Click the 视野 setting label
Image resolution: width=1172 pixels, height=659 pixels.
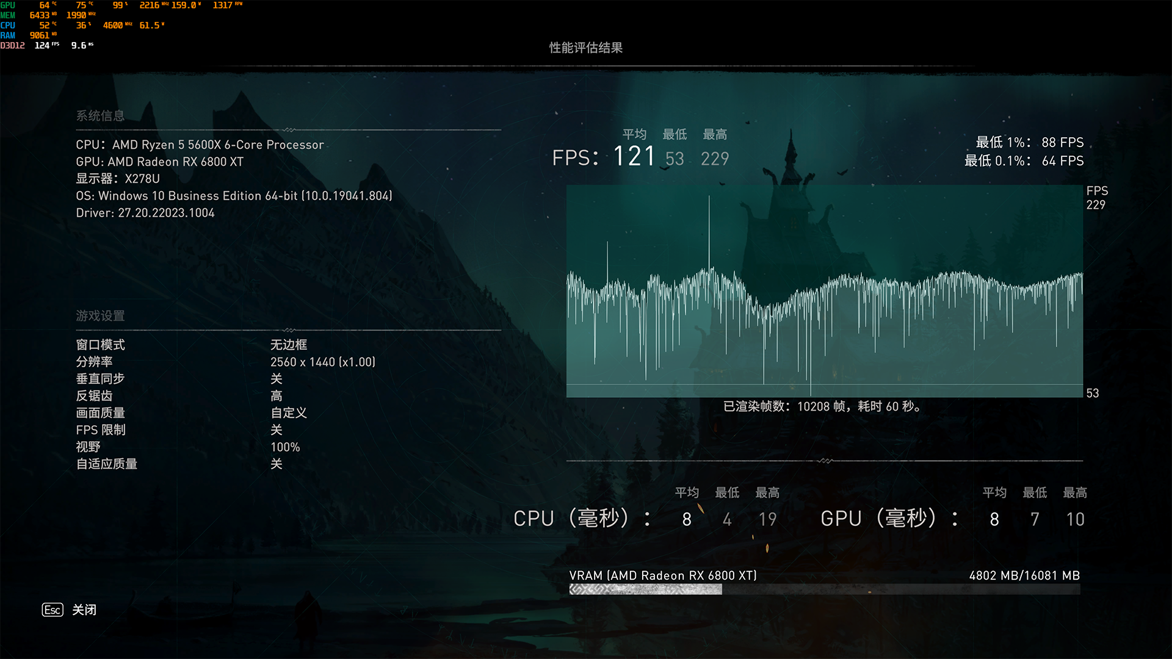tap(88, 447)
